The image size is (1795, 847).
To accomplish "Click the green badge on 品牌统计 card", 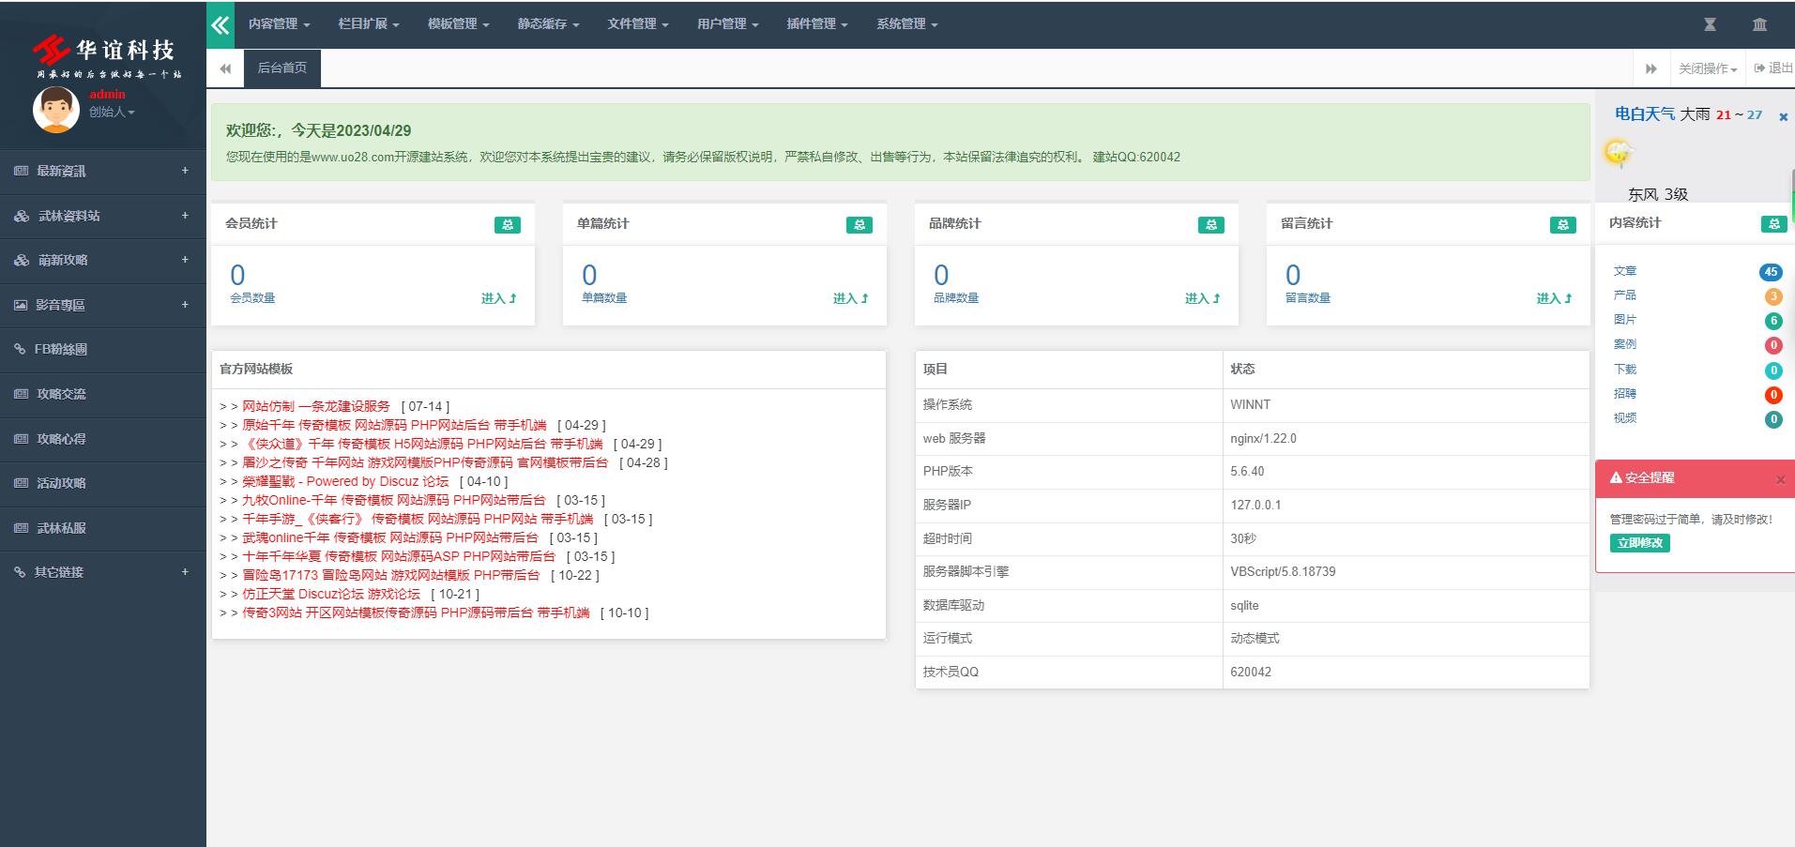I will pos(1211,224).
